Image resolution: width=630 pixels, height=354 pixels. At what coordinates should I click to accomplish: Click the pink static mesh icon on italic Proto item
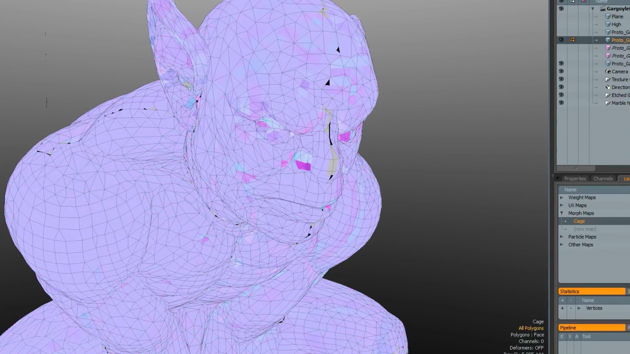click(607, 48)
